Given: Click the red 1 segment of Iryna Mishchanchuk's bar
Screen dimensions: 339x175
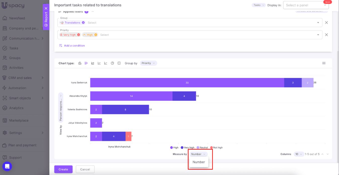Looking at the screenshot, I should click(129, 136).
